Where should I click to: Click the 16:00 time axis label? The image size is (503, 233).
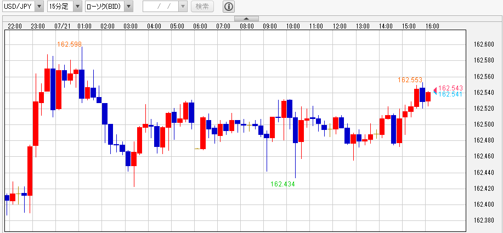coord(432,26)
